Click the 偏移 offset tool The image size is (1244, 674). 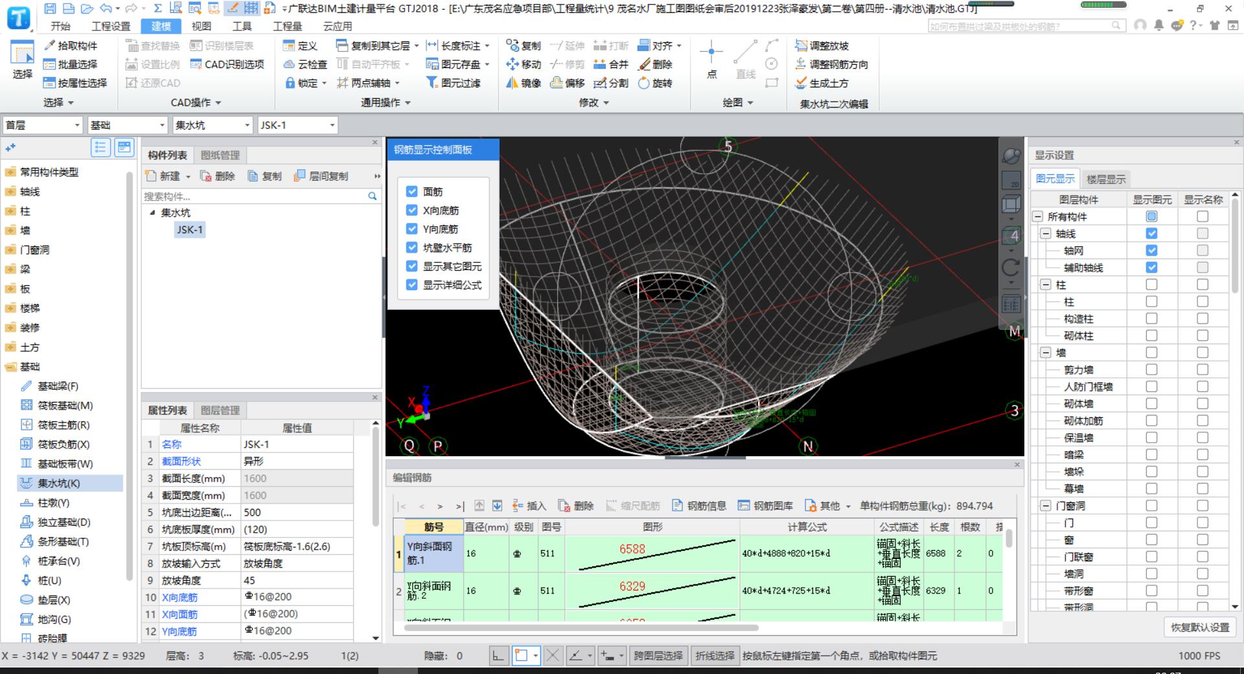[x=568, y=83]
